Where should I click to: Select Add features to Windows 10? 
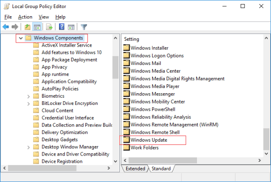point(71,52)
